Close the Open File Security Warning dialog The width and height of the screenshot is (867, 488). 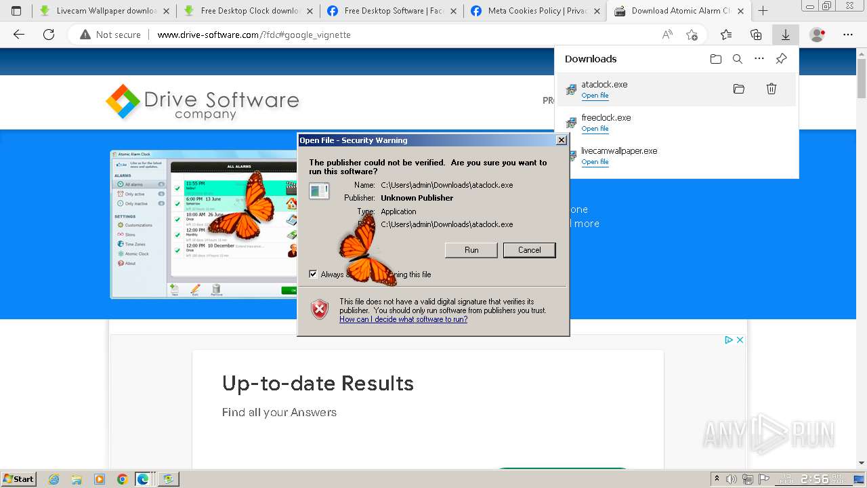(561, 140)
